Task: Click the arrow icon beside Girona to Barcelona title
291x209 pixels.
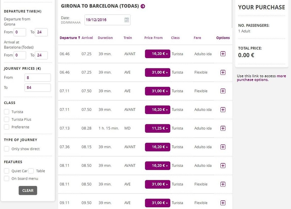Action: click(x=143, y=6)
